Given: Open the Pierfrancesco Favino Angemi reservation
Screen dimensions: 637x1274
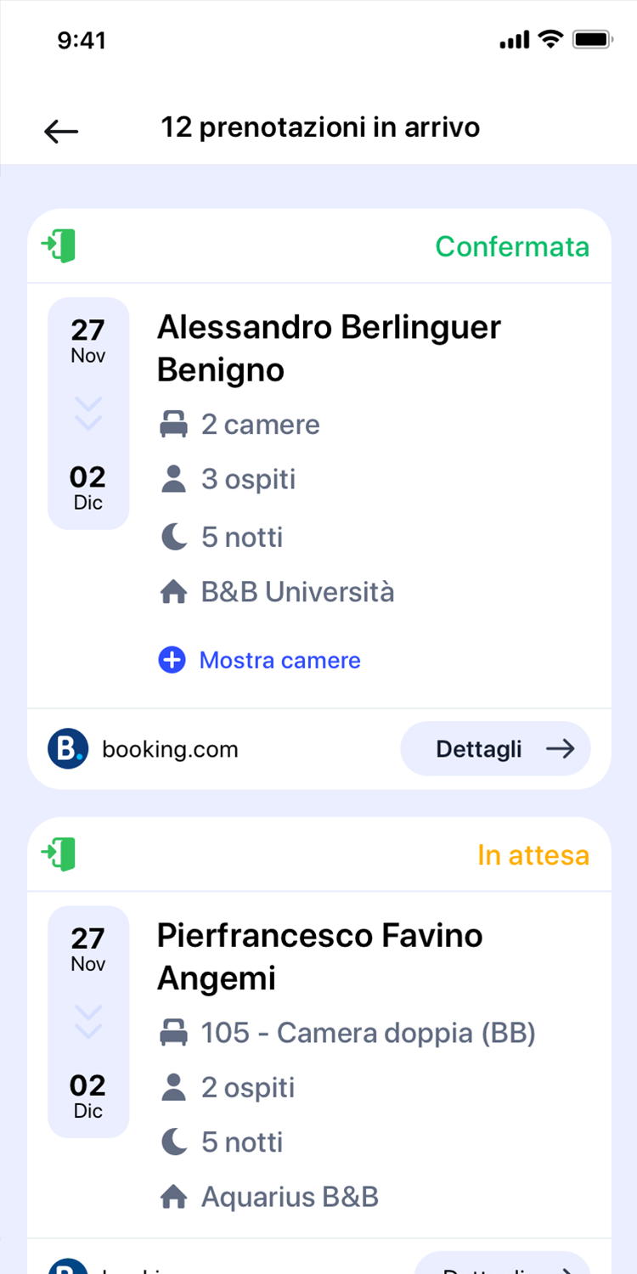Looking at the screenshot, I should click(319, 956).
